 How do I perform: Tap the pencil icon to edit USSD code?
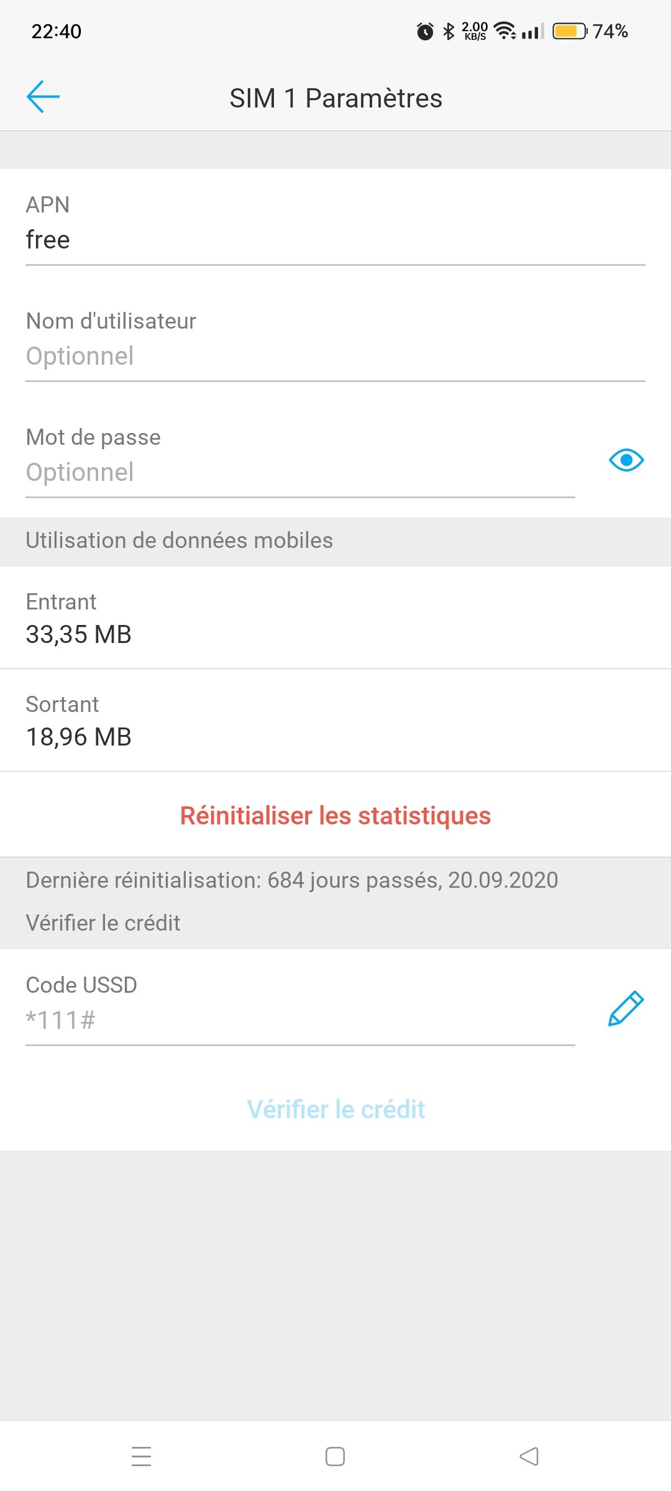(626, 1008)
